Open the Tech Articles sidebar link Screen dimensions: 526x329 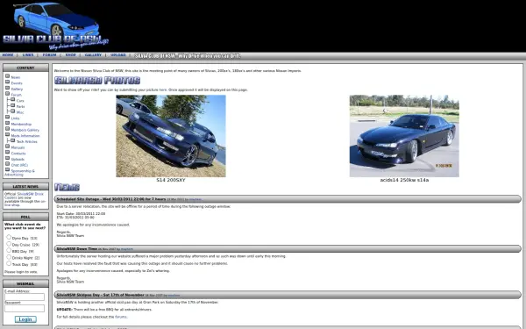(x=27, y=141)
